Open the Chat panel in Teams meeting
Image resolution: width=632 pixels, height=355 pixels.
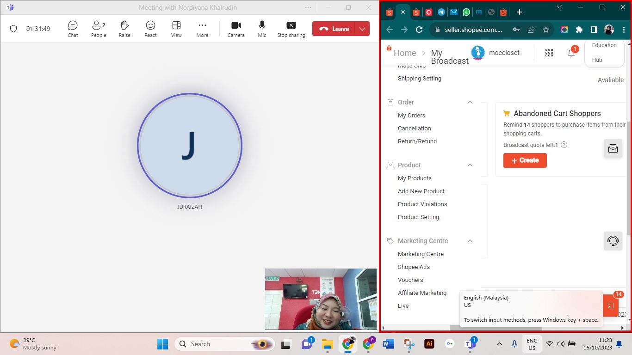tap(73, 29)
